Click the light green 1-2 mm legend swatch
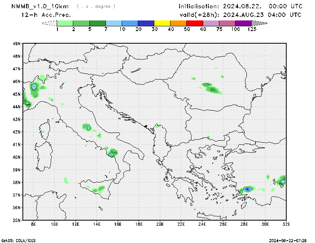315x243 pixels. pyautogui.click(x=65, y=23)
